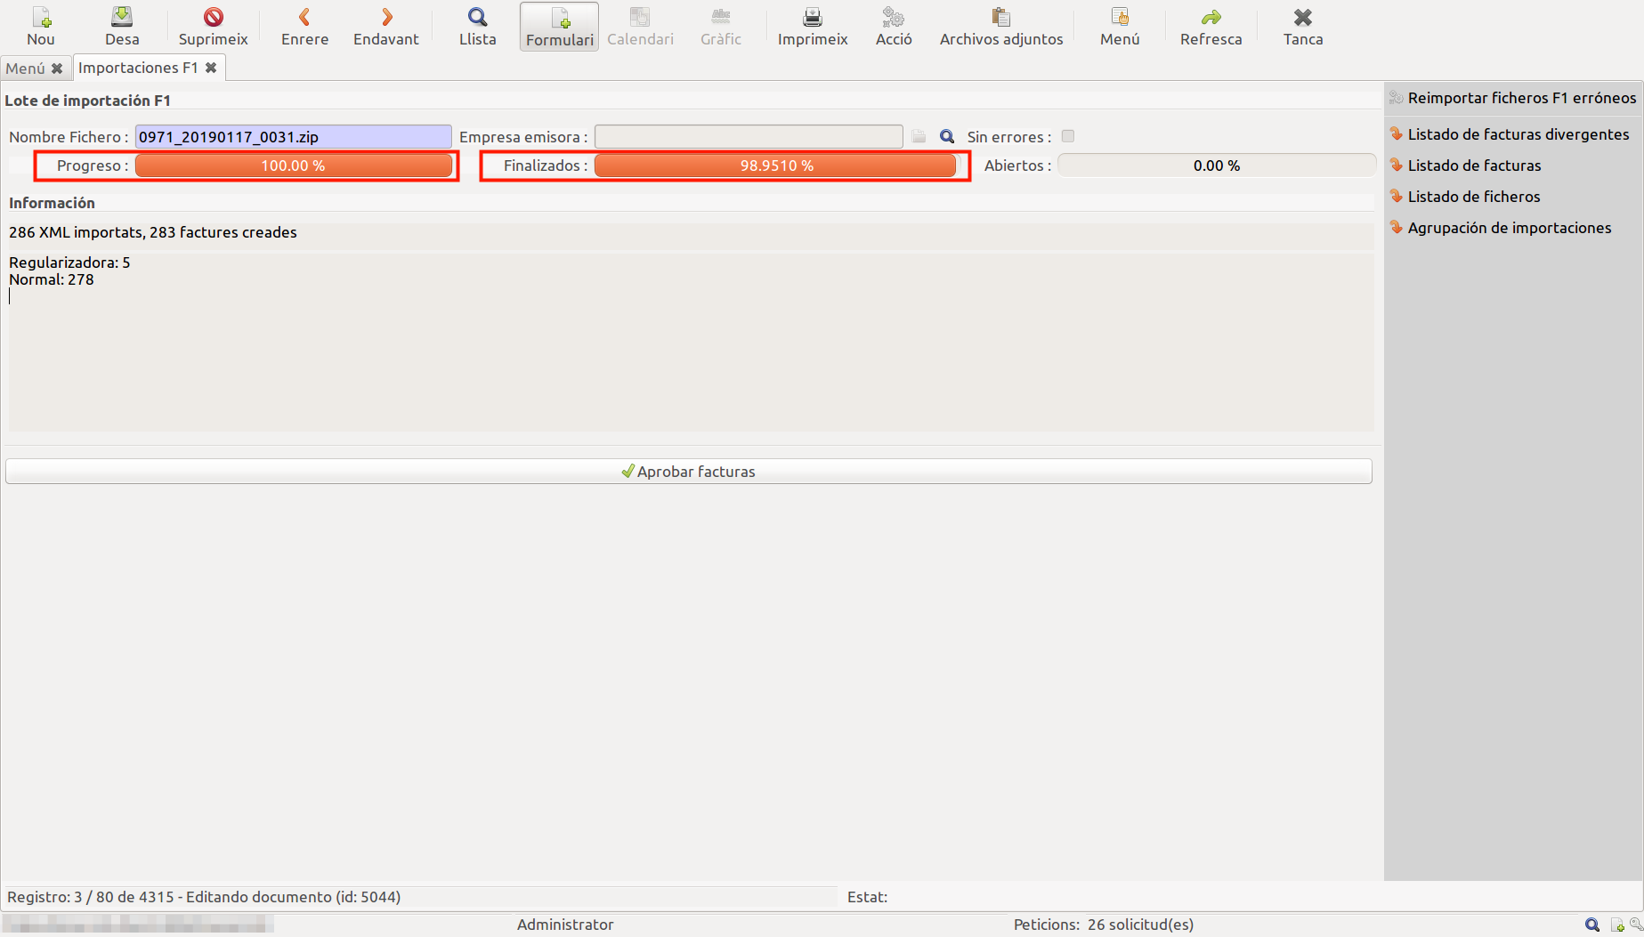Click the Progreso progress bar
Screen dimensions: 1644x937
click(293, 166)
